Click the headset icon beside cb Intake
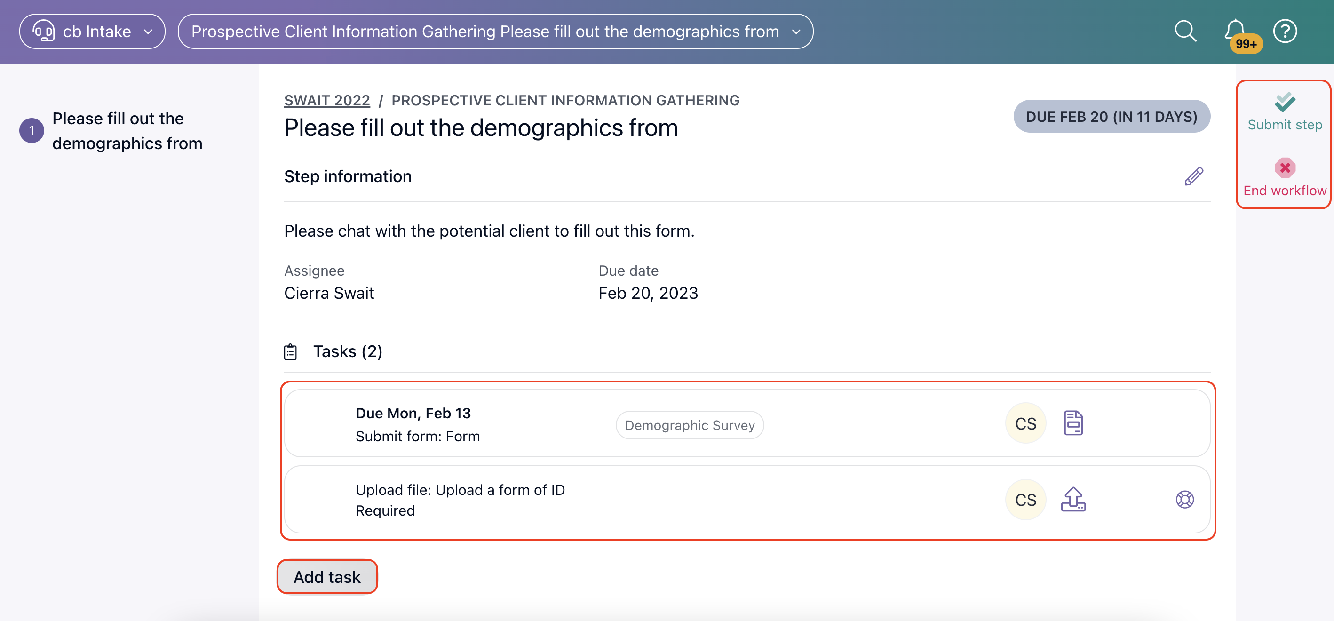The width and height of the screenshot is (1334, 621). 43,31
